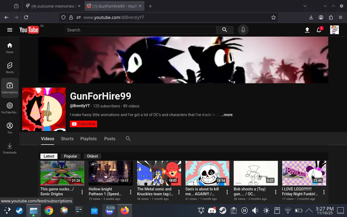Screen dimensions: 347x217
Task: Show hidden system tray icons arrow
Action: coord(309,210)
